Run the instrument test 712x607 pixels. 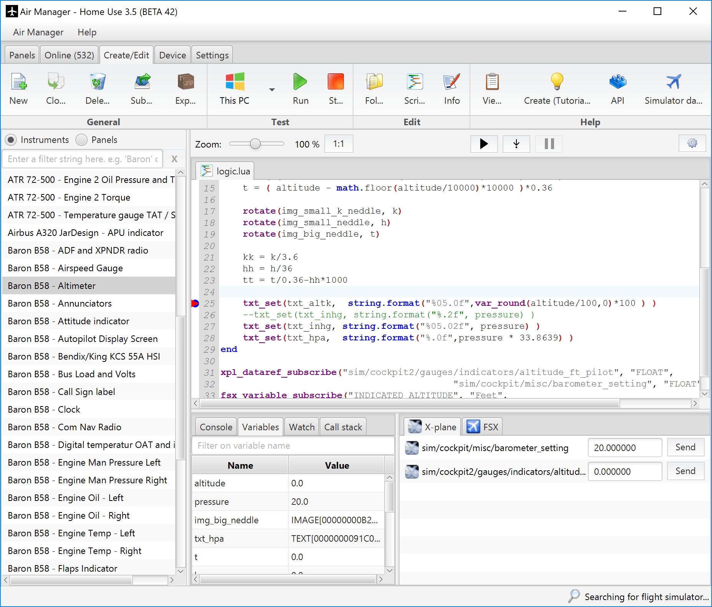[300, 89]
